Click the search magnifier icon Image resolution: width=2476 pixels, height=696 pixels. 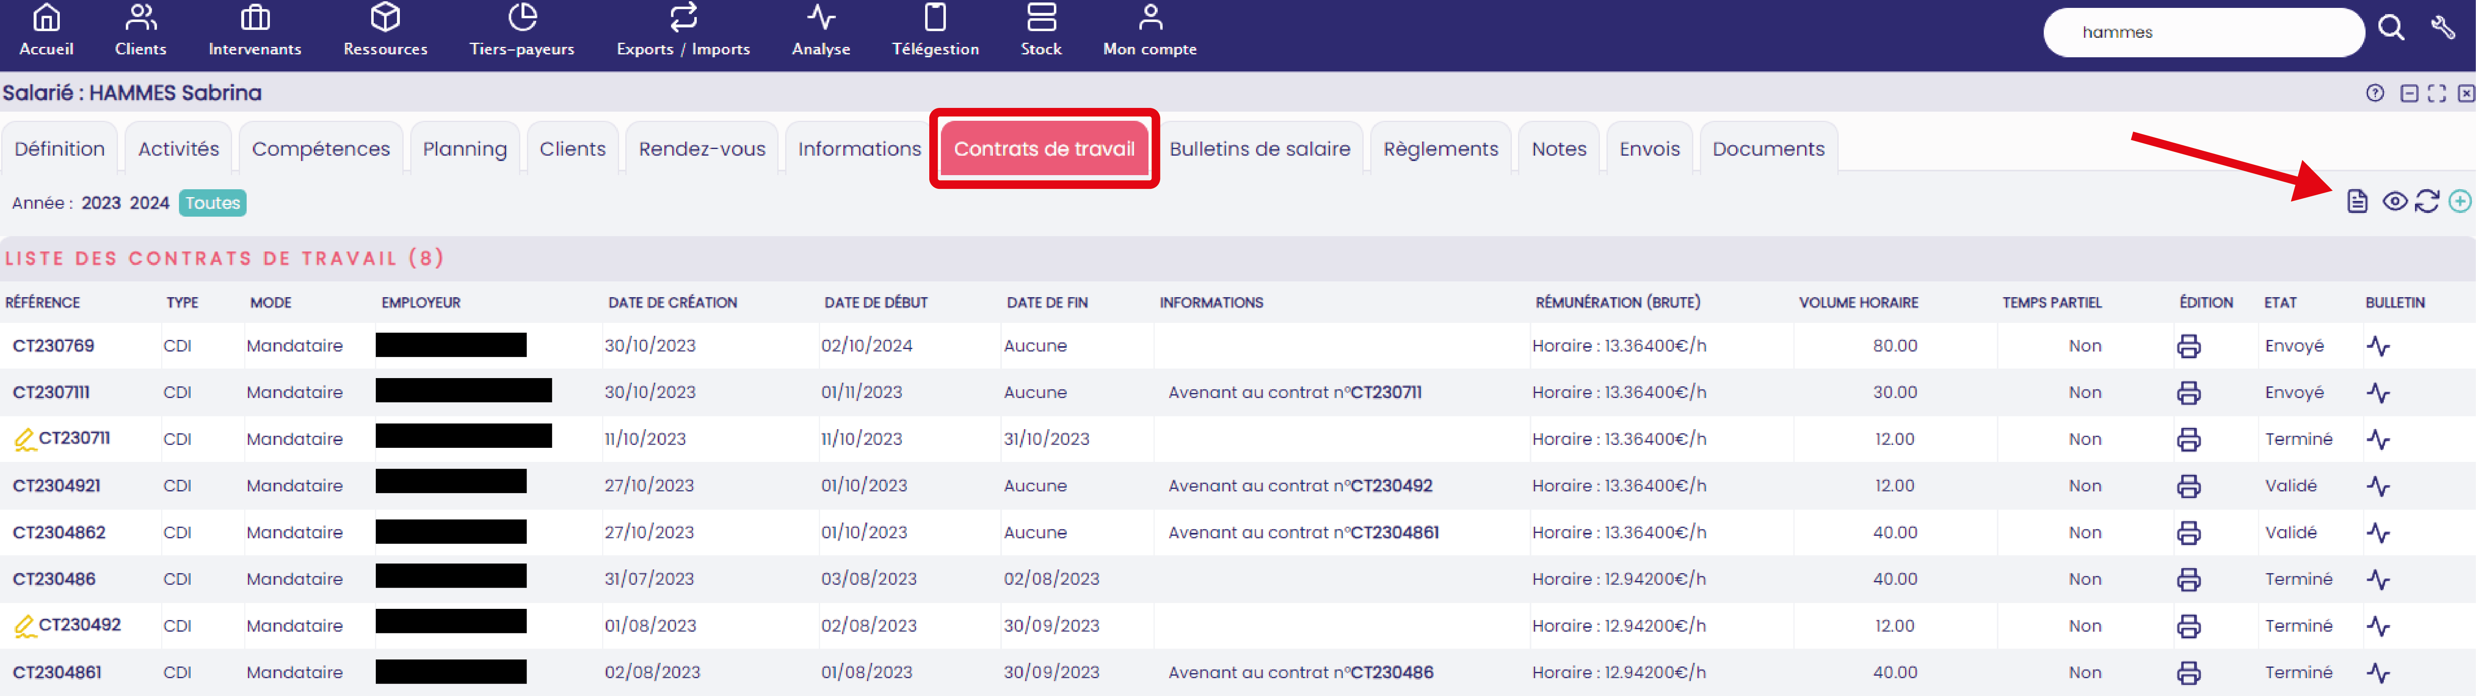click(x=2390, y=28)
